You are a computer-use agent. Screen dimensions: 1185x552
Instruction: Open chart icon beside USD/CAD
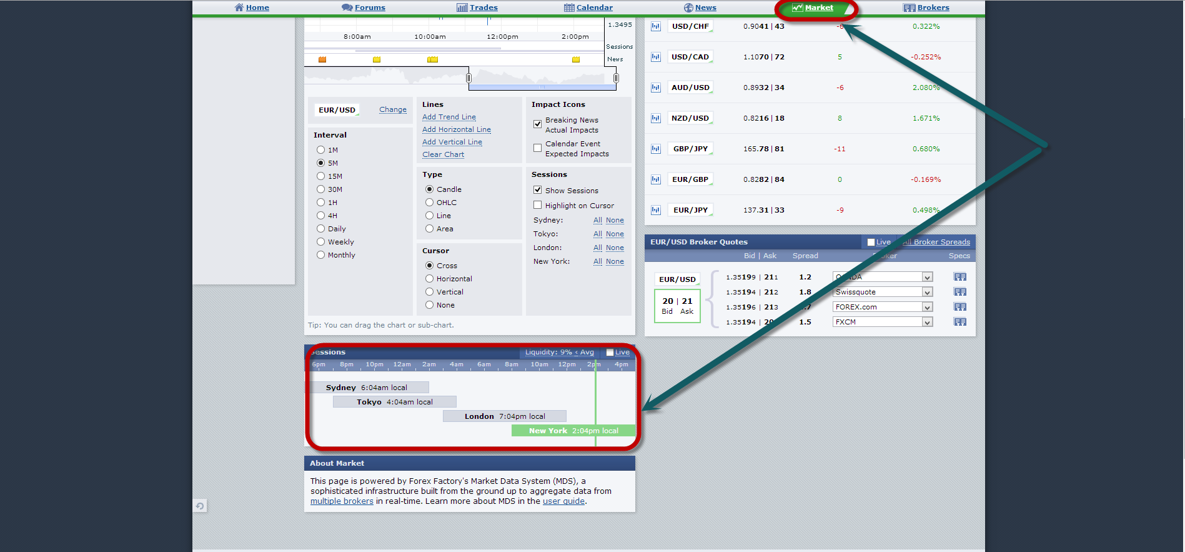click(x=655, y=57)
